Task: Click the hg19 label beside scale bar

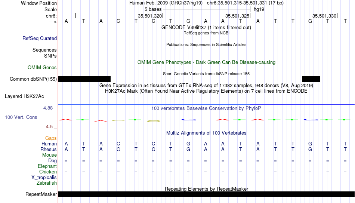Action: 259,9
